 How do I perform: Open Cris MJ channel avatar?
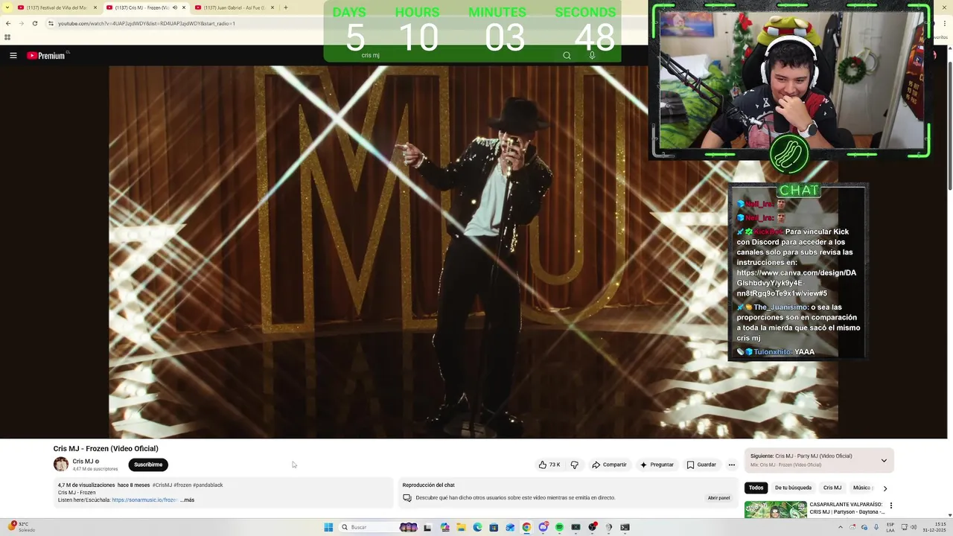61,465
